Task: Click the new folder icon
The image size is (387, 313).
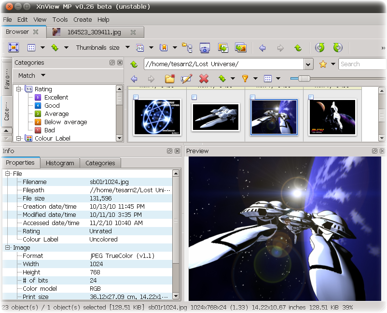Action: (x=169, y=78)
